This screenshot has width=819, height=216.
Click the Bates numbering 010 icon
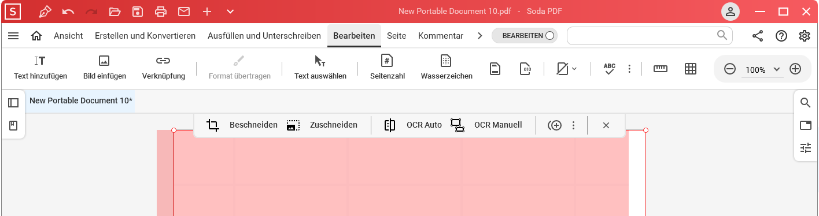coord(526,69)
